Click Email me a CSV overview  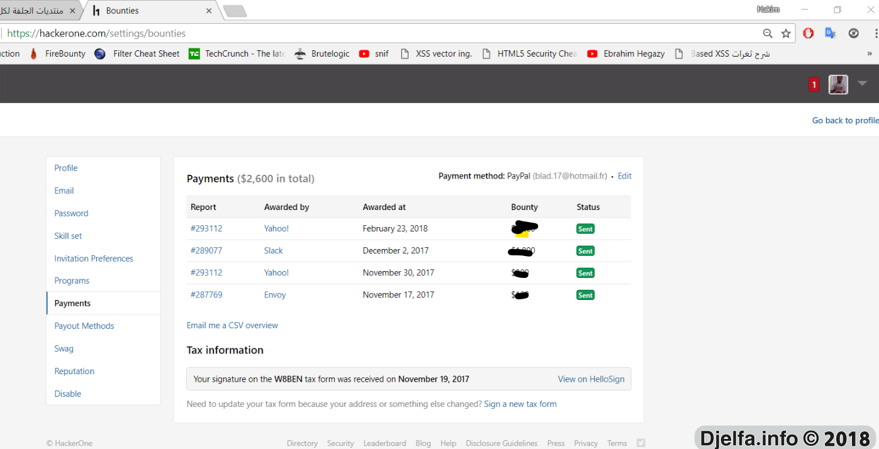[x=232, y=325]
